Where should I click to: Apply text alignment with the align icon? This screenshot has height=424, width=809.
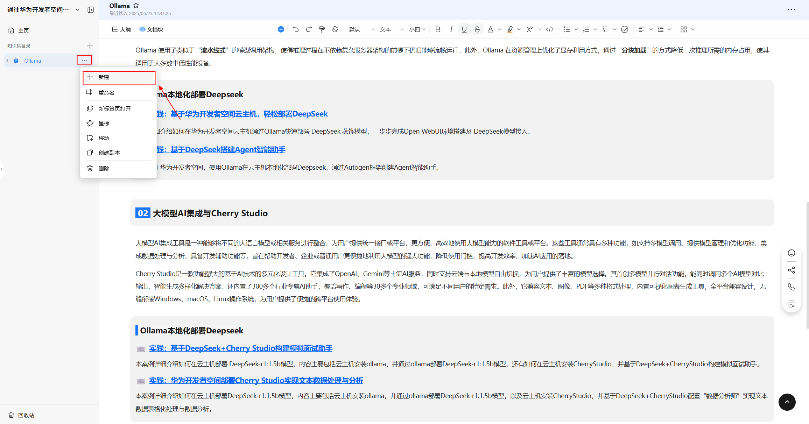coord(641,29)
